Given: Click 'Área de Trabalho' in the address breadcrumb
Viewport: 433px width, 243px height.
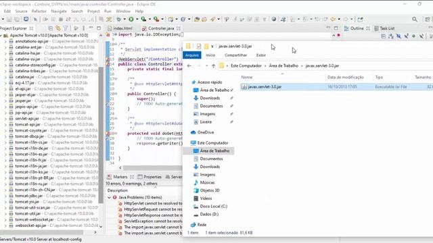Looking at the screenshot, I should (283, 66).
